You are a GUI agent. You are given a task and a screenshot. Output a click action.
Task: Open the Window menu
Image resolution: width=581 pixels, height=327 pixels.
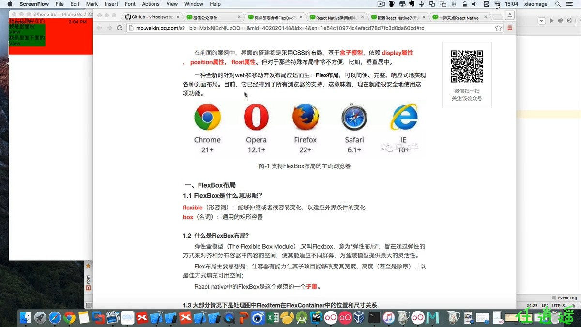pos(194,4)
